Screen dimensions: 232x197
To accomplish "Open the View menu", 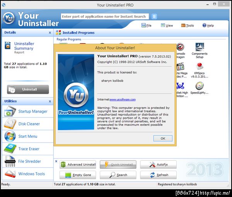I will pos(167,26).
